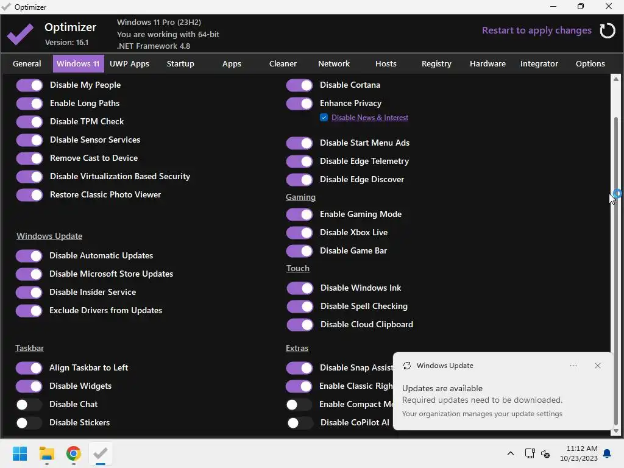The image size is (624, 468).
Task: Open the Registry tab
Action: 436,63
